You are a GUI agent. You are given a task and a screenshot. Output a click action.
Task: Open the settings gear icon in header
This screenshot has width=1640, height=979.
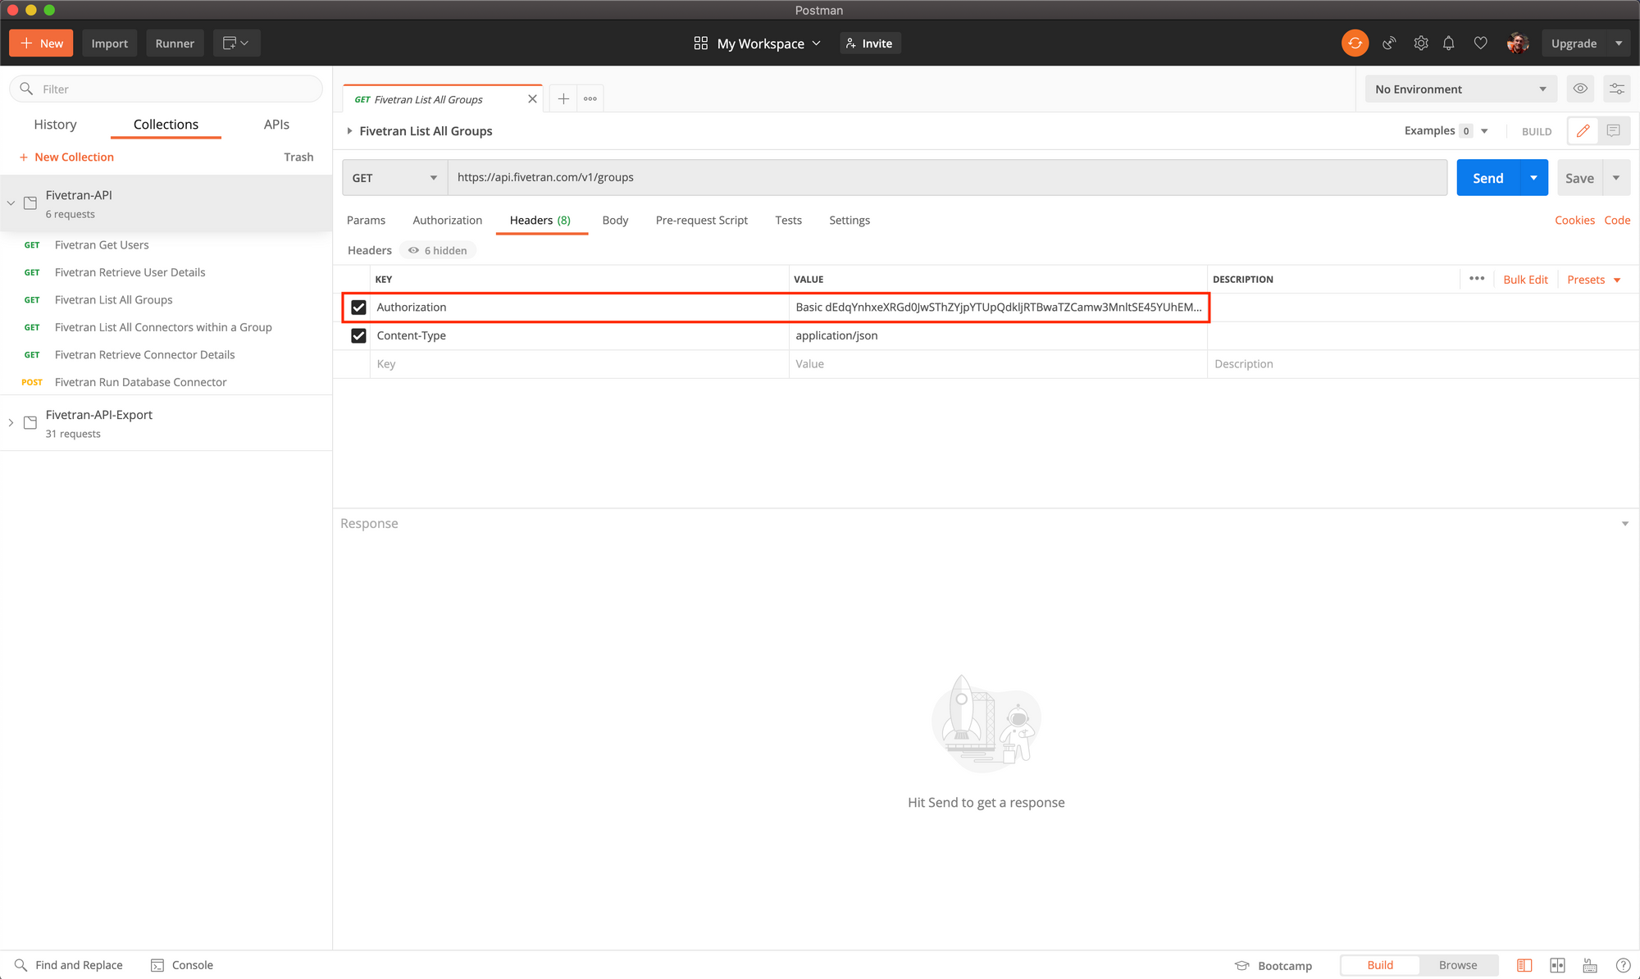pyautogui.click(x=1420, y=43)
